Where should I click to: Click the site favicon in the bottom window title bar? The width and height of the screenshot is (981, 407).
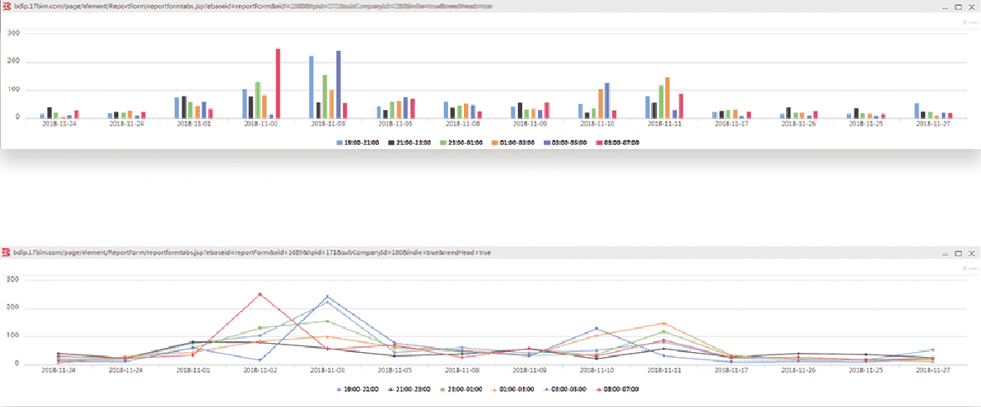[7, 251]
